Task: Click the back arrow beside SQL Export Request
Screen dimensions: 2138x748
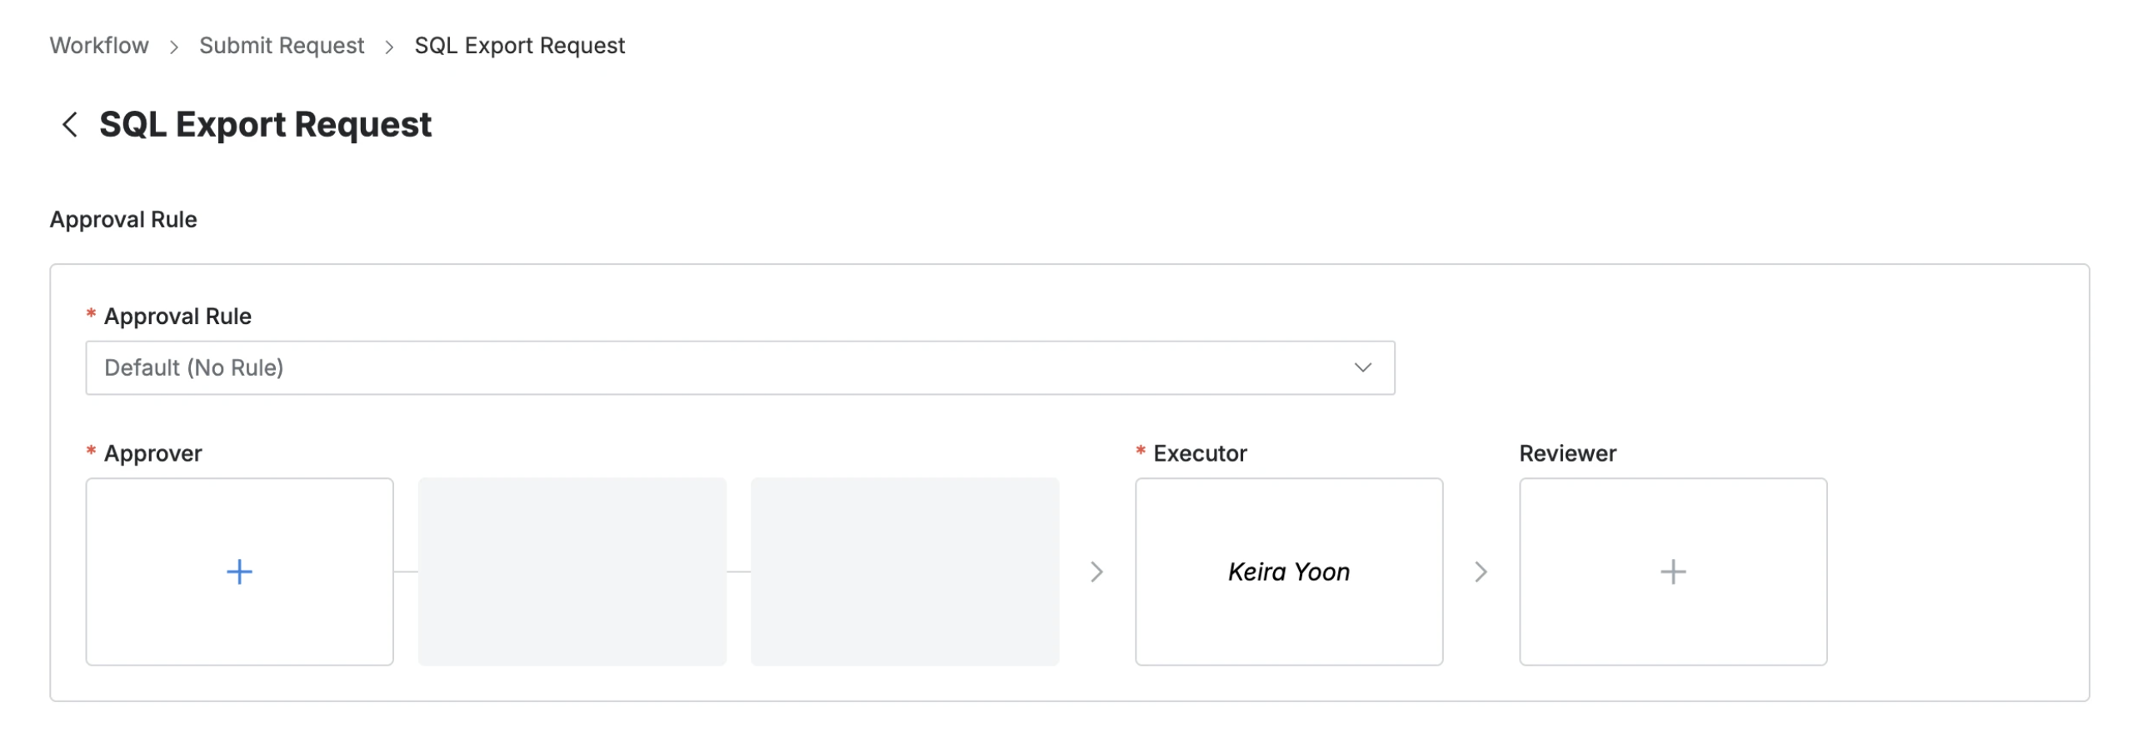Action: tap(70, 125)
